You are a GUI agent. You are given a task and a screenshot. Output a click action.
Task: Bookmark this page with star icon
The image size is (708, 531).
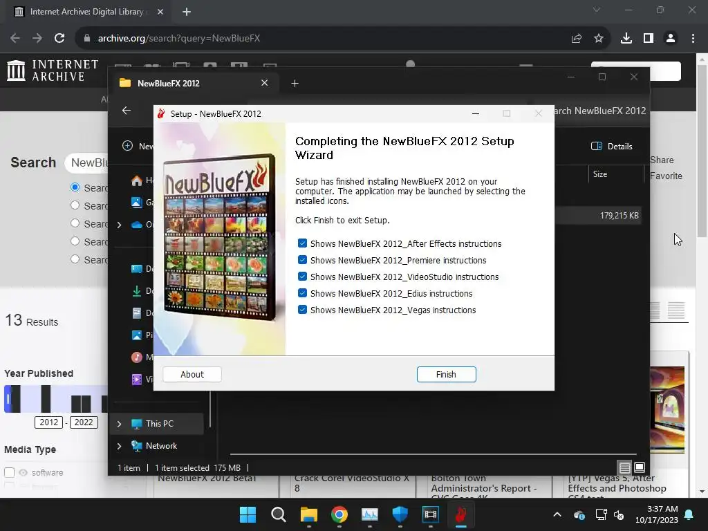point(599,39)
